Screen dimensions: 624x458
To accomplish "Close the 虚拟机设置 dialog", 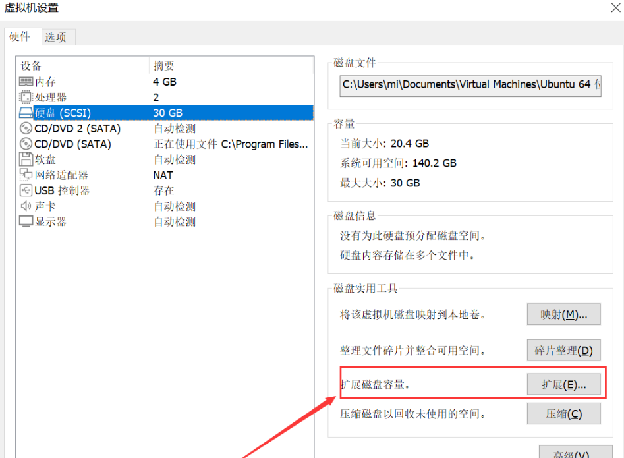I will 613,8.
